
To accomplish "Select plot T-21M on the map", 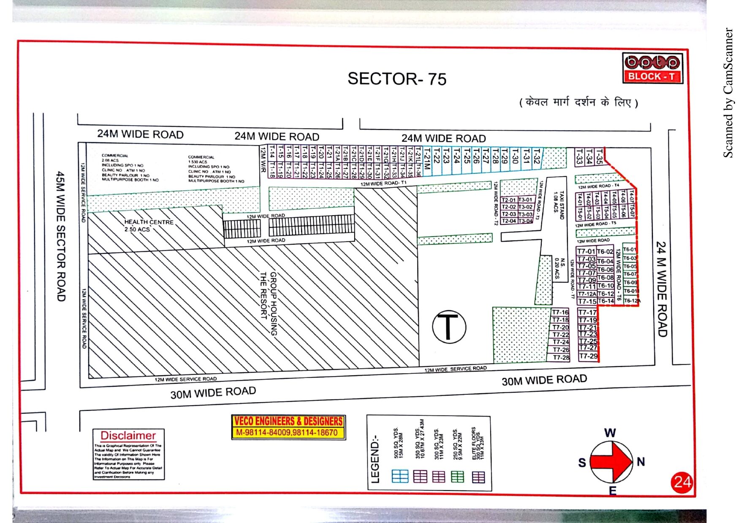I will 427,161.
